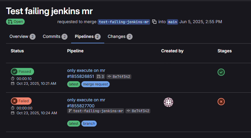Image resolution: width=251 pixels, height=138 pixels.
Task: Open the Commits tab
Action: point(52,36)
